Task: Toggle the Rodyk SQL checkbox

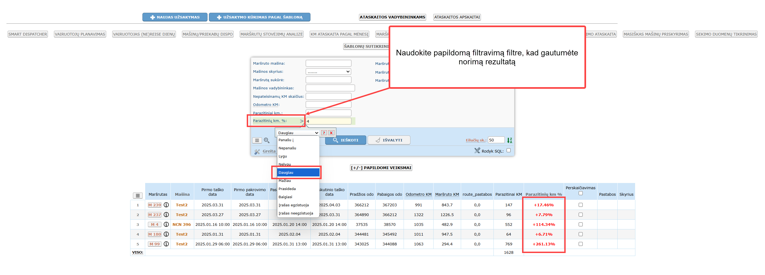Action: 509,150
